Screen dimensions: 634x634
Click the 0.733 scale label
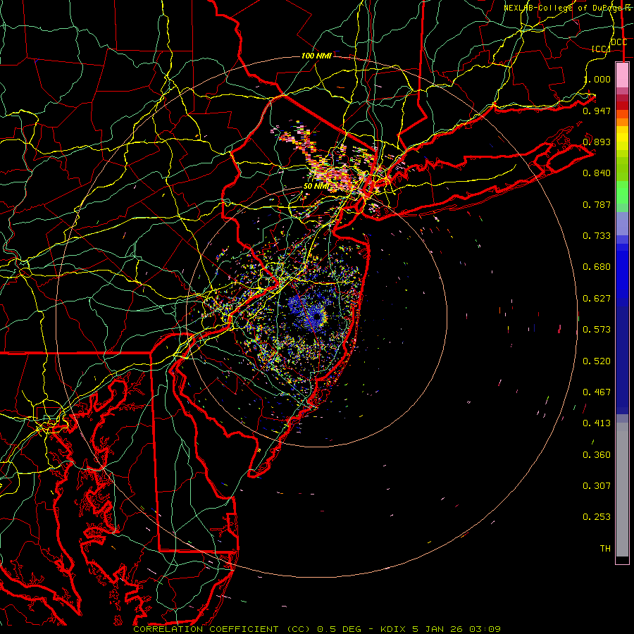click(597, 236)
